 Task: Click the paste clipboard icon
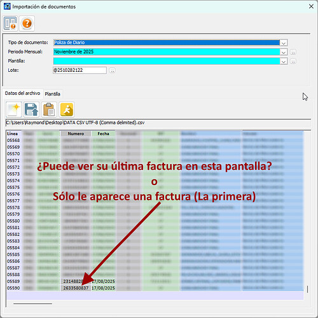click(x=49, y=109)
